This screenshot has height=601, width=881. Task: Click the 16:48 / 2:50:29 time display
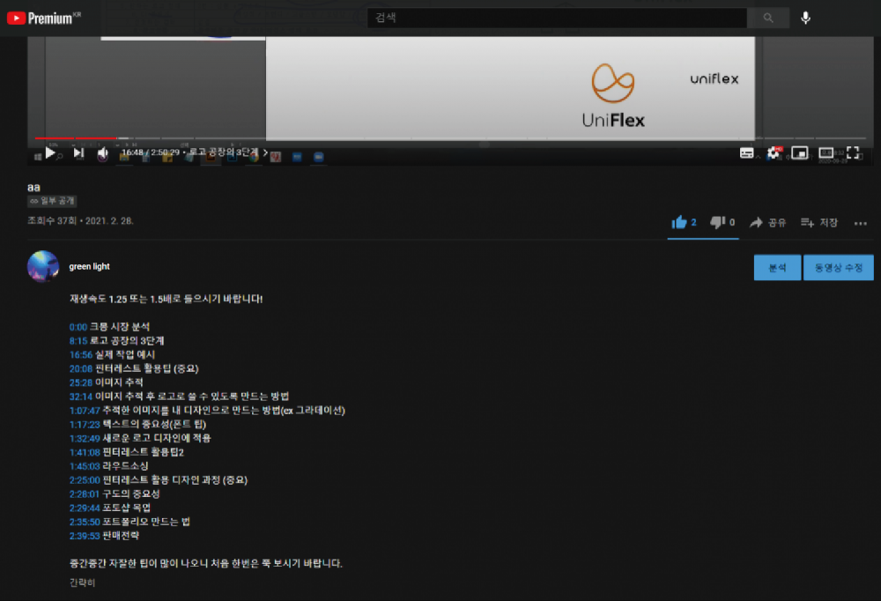pos(151,152)
